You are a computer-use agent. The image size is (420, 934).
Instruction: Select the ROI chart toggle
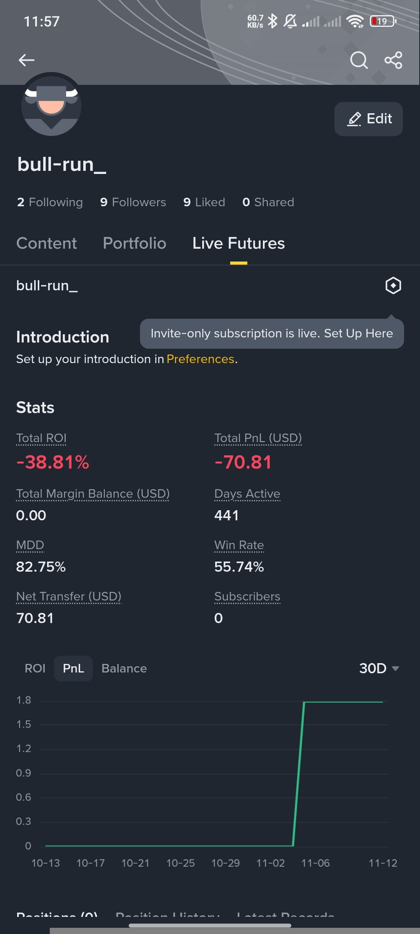click(35, 668)
